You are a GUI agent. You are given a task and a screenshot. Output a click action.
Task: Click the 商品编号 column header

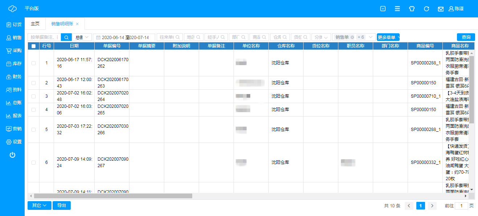[425, 46]
